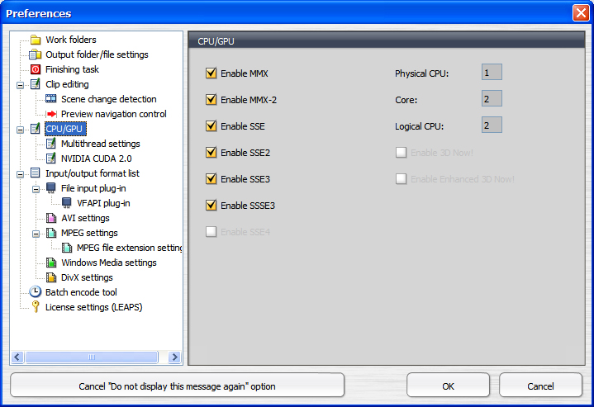Viewport: 594px width, 407px height.
Task: Click the File input plug-in icon
Action: coord(50,188)
